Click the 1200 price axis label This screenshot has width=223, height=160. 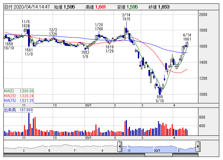[x=203, y=78]
